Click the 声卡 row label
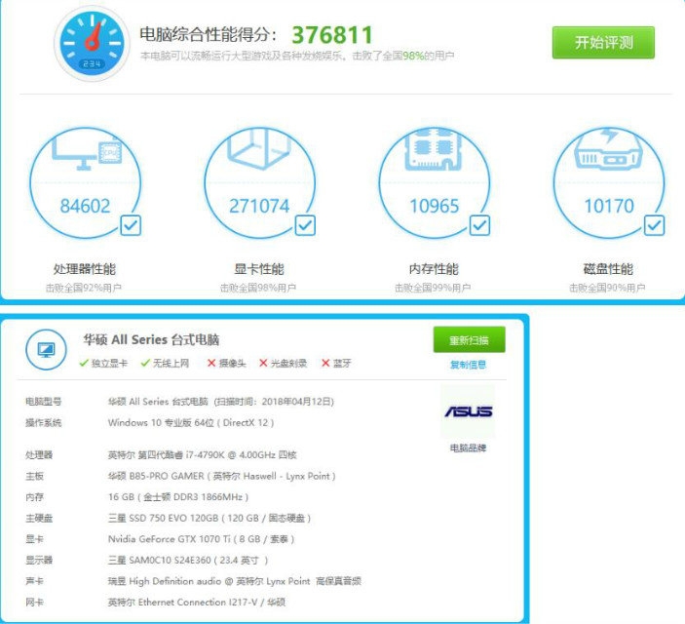 tap(34, 581)
